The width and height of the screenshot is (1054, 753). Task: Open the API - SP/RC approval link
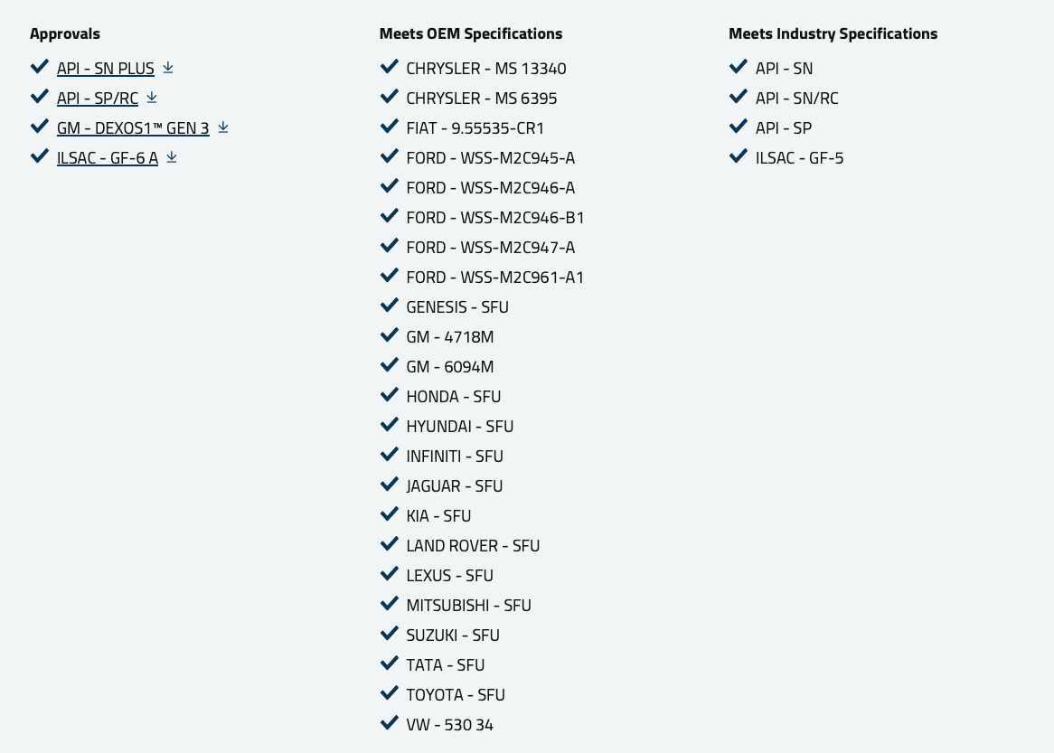pyautogui.click(x=98, y=99)
